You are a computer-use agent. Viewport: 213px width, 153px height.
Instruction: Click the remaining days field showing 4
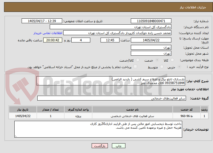pos(81,40)
